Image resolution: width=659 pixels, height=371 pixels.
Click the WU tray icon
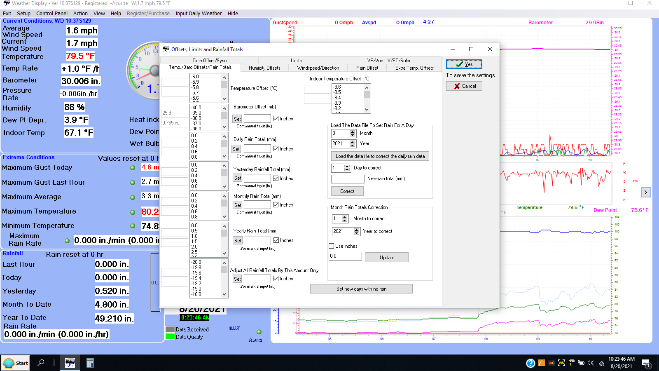tap(551, 363)
